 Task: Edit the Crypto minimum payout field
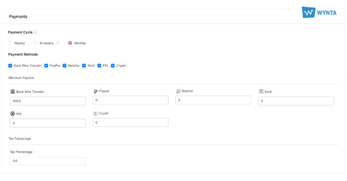coord(131,123)
